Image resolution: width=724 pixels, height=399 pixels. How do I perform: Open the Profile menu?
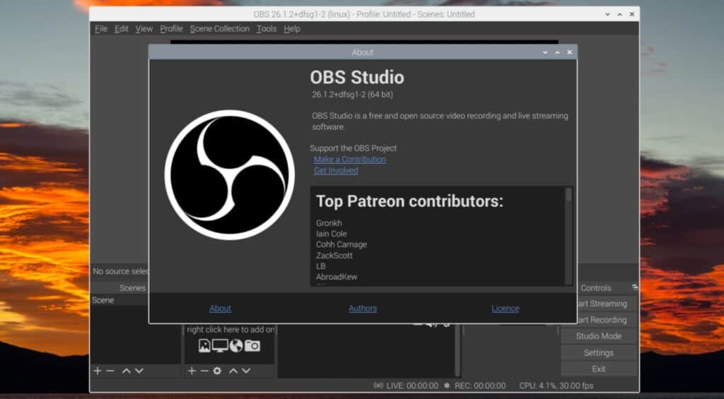[171, 28]
